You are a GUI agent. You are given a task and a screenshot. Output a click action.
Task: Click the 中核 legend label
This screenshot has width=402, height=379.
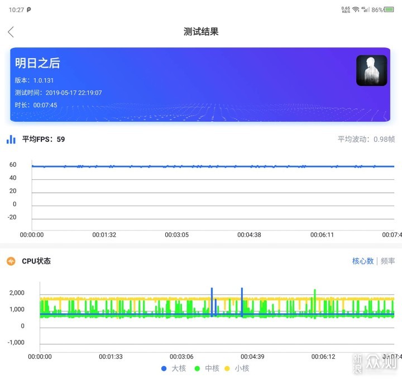[212, 368]
